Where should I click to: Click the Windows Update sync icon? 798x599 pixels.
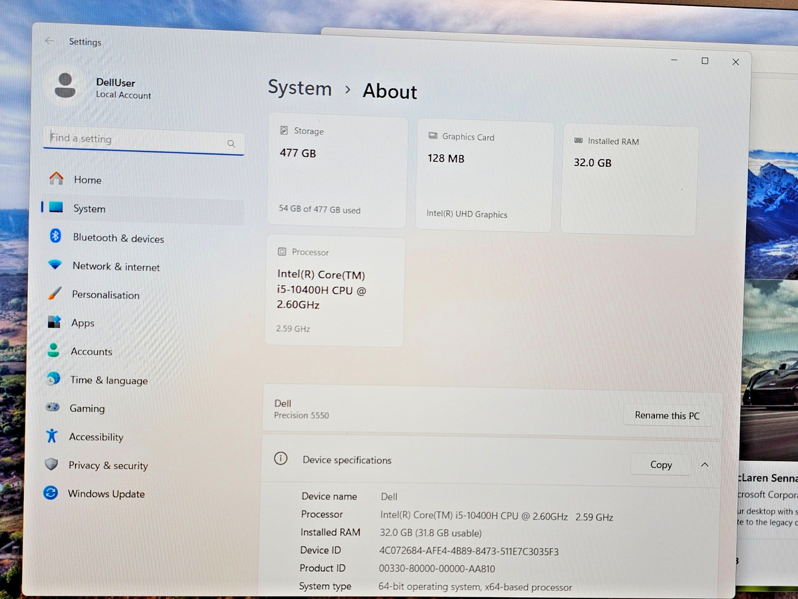(x=51, y=493)
